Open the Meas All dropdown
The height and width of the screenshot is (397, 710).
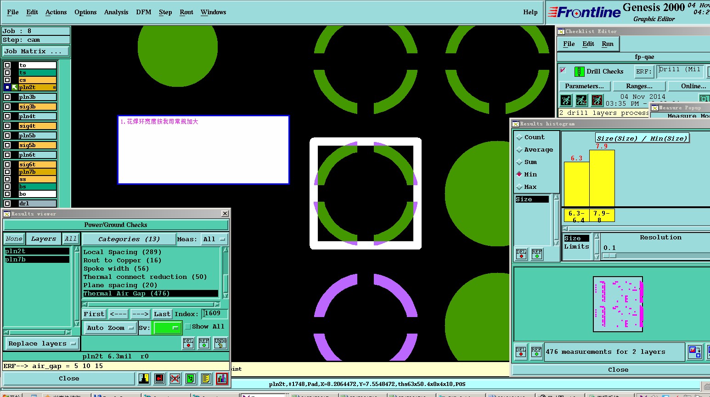(x=215, y=239)
